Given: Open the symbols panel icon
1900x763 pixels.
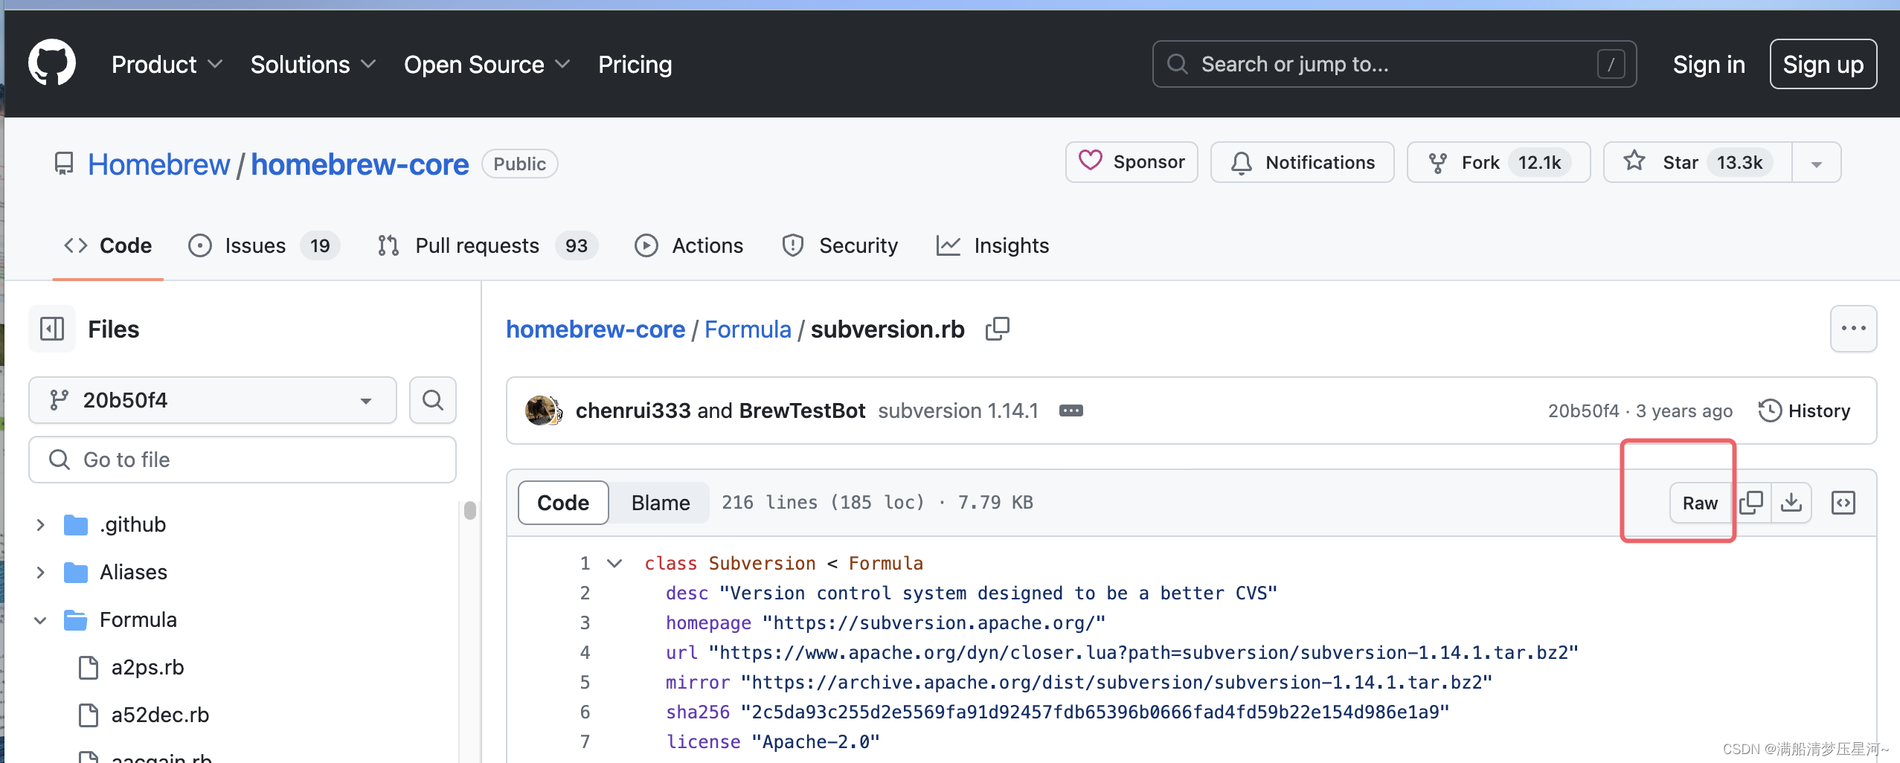Looking at the screenshot, I should coord(1843,503).
